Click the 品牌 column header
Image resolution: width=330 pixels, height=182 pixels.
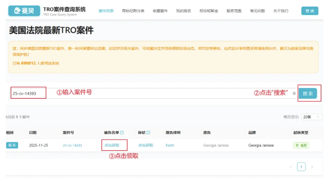coord(252,132)
